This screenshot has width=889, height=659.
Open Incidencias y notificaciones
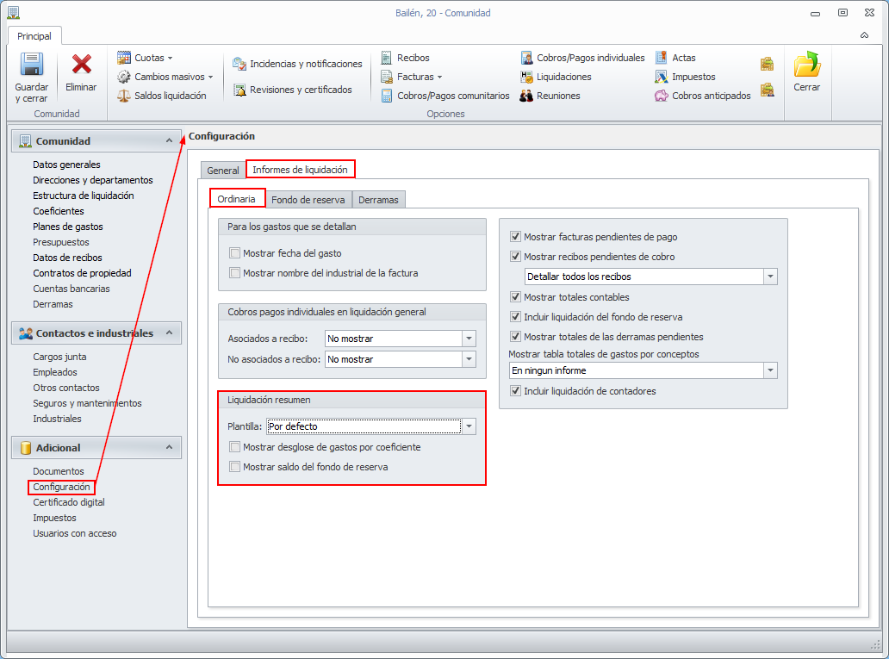tap(298, 64)
